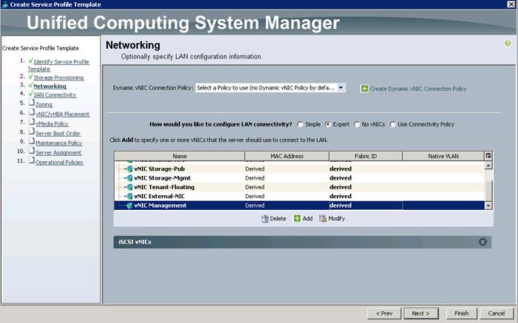Click checkmark icon beside Identify Service Profile

click(30, 61)
